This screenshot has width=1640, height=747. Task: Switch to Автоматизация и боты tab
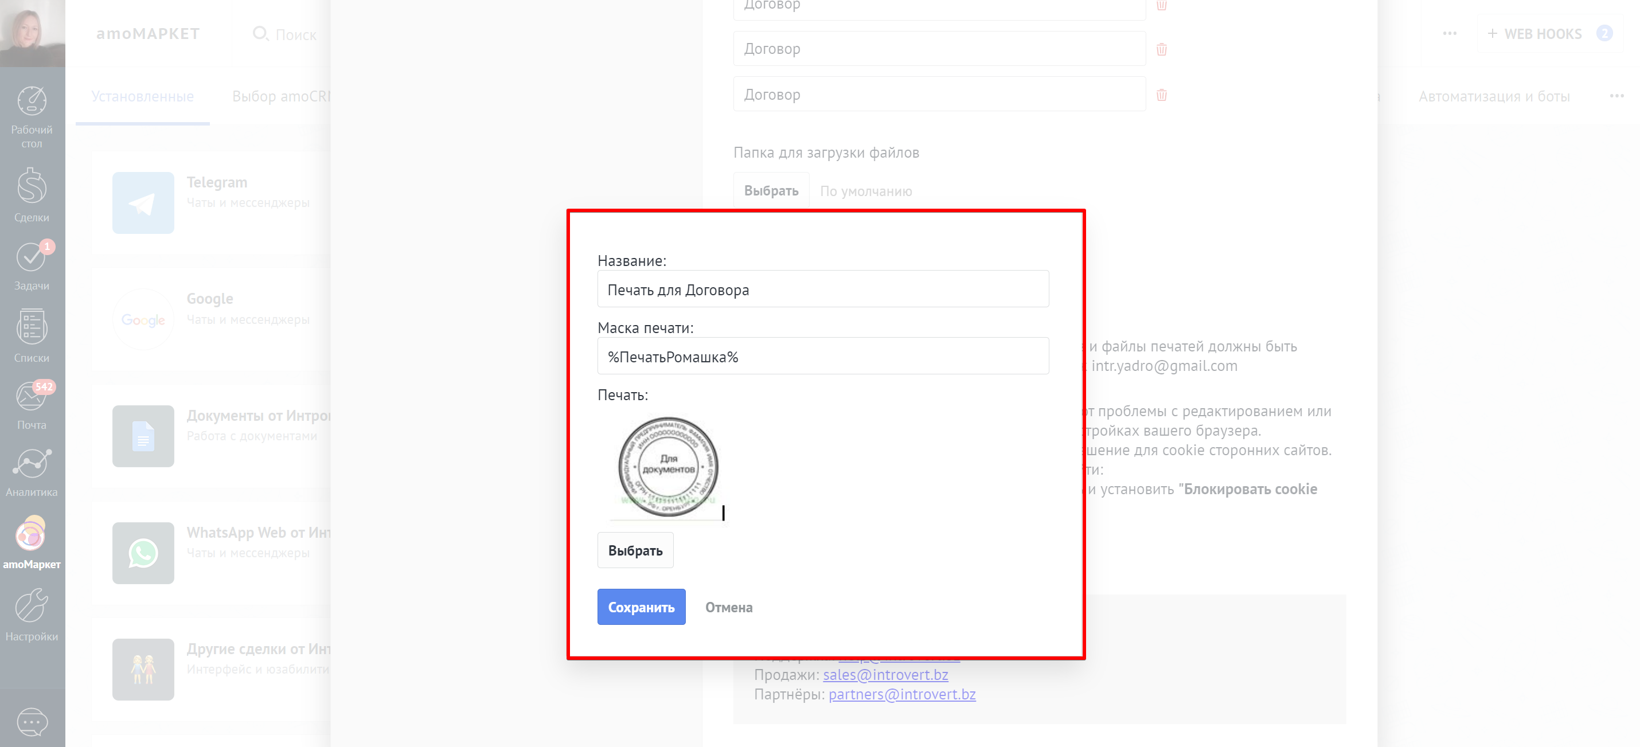pyautogui.click(x=1494, y=96)
